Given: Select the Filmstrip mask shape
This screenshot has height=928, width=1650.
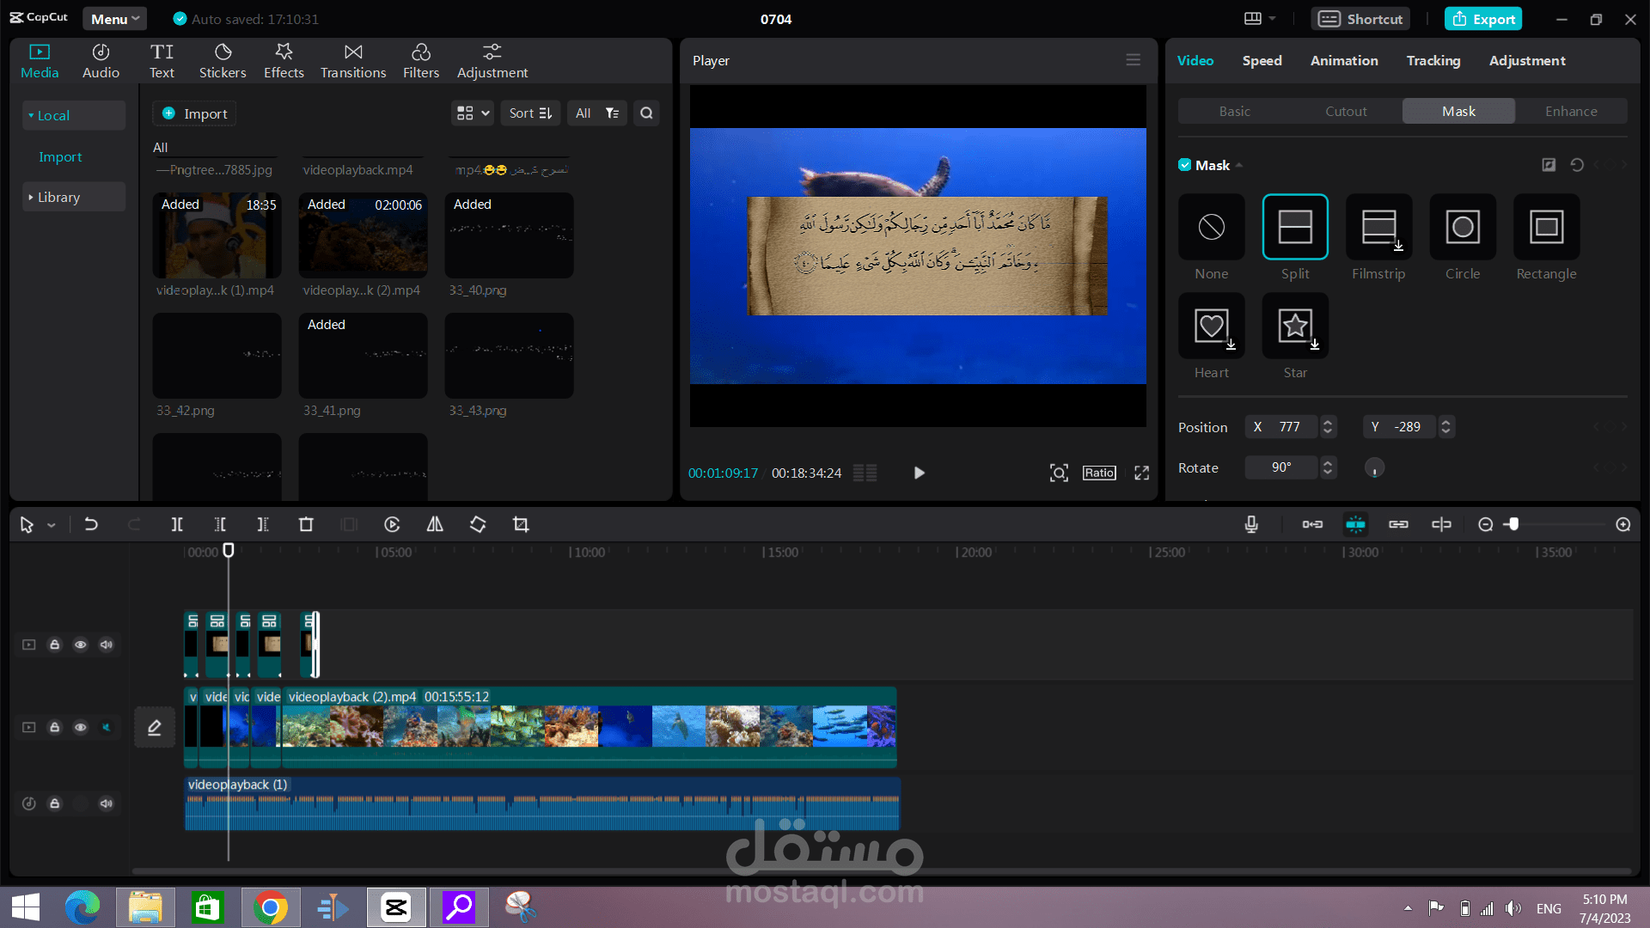Looking at the screenshot, I should coord(1378,227).
